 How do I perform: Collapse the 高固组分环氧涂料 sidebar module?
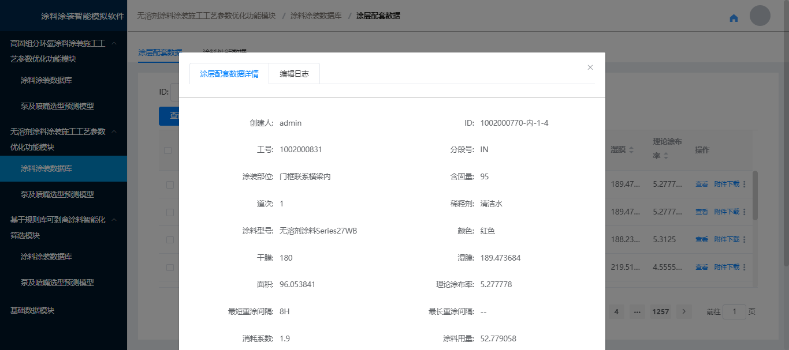pyautogui.click(x=114, y=43)
